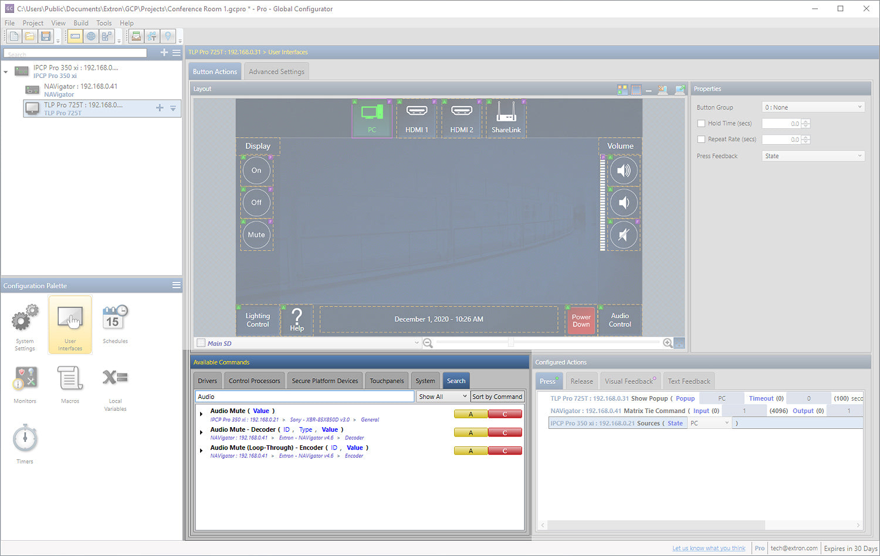Screen dimensions: 880x556
Task: Click the Open project folder icon
Action: (x=30, y=36)
